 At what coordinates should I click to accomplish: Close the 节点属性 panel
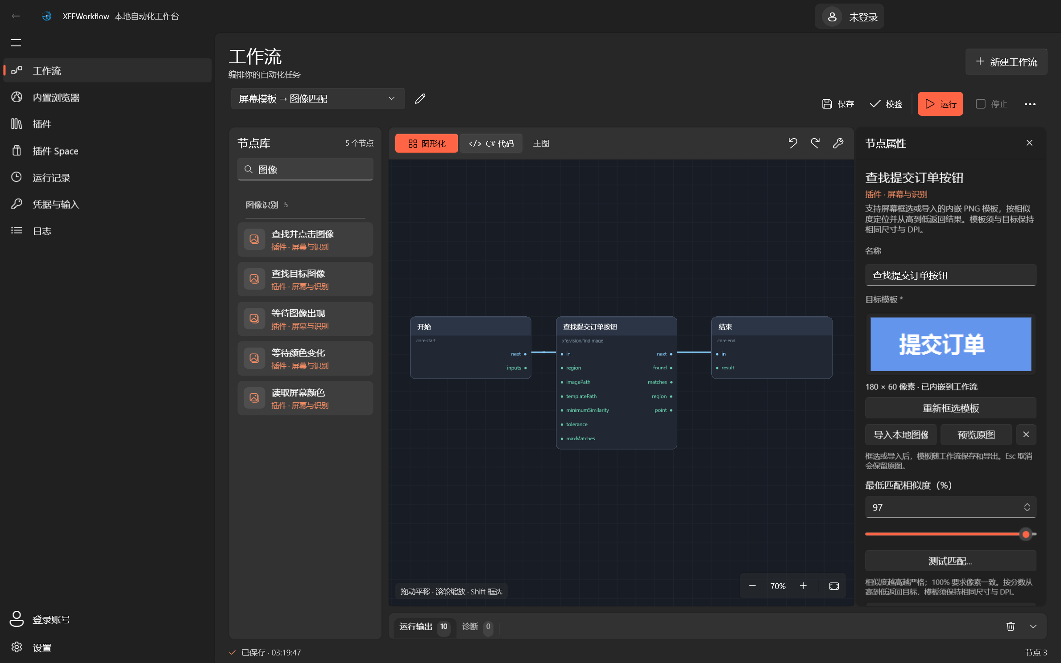(1029, 143)
